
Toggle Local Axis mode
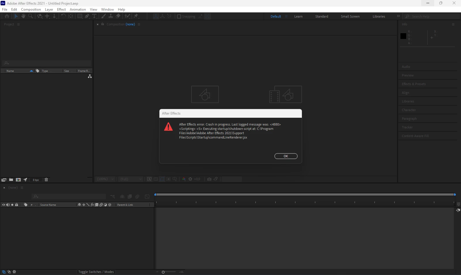[x=156, y=16]
